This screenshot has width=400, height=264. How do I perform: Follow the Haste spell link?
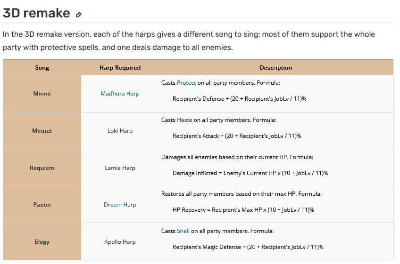point(184,120)
